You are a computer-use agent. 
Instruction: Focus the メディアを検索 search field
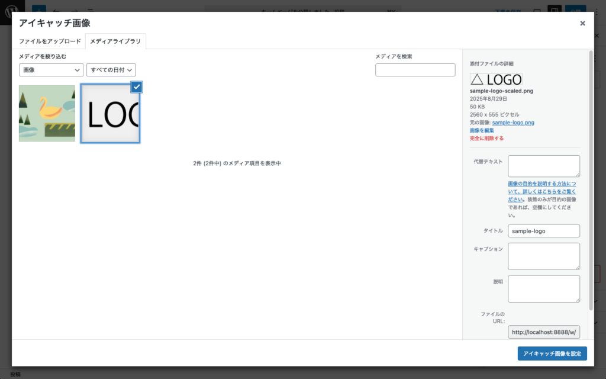pos(415,70)
